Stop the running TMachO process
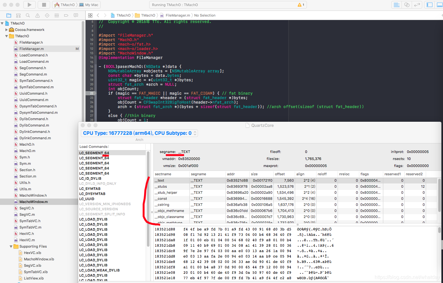The image size is (443, 283). pos(44,5)
